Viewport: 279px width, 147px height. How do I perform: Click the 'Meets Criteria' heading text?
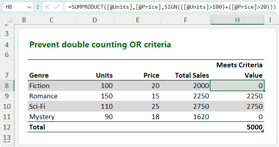[239, 65]
